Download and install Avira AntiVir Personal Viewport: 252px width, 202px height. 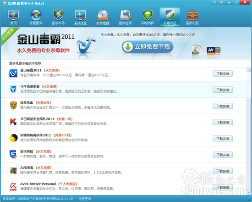pos(223,187)
